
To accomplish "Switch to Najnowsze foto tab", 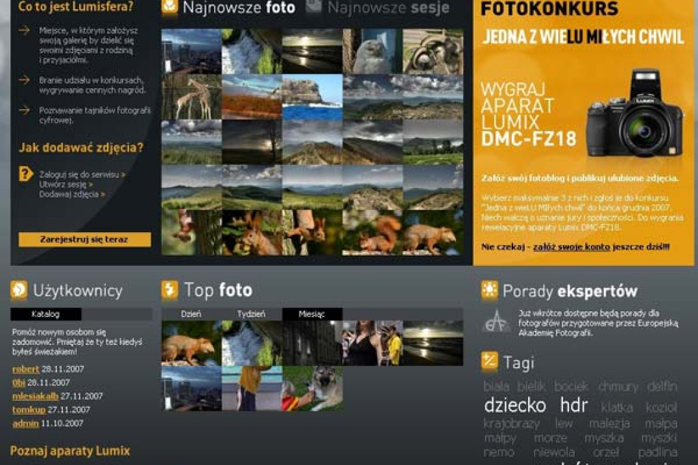I will (239, 8).
